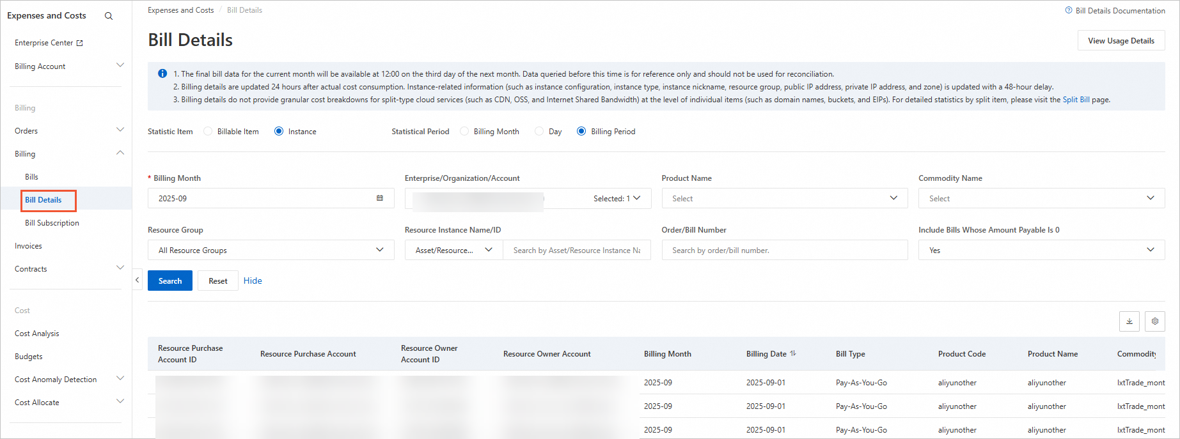The height and width of the screenshot is (439, 1180).
Task: Click the Hide filters link
Action: (x=253, y=281)
